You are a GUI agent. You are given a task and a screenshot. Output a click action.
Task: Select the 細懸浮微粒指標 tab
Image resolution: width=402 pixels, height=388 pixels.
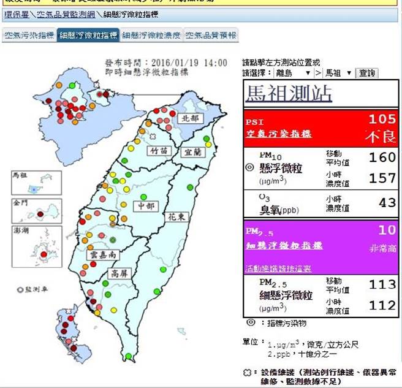[88, 35]
